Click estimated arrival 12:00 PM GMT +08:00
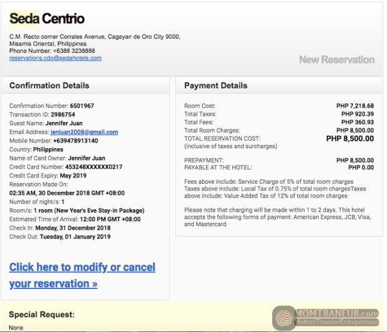Screen dimensions: 387x332 110,219
